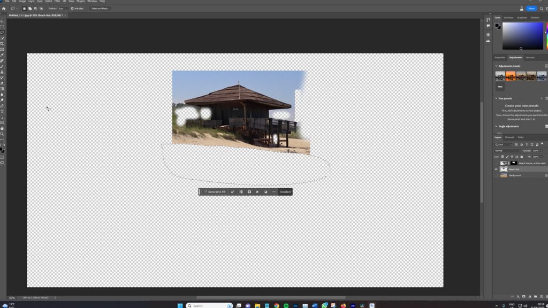Switch to the Gradients tab
Screen dimensions: 548x308
point(522,18)
